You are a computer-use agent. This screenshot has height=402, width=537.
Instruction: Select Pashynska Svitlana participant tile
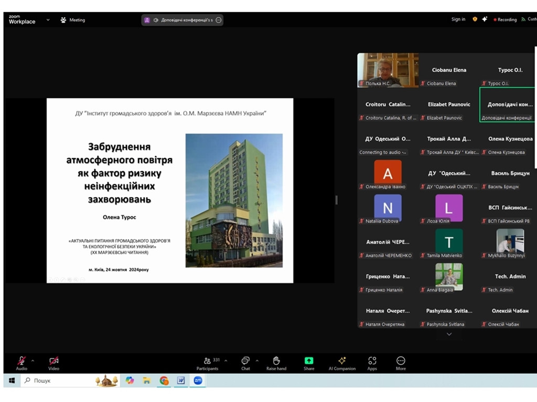pos(449,311)
